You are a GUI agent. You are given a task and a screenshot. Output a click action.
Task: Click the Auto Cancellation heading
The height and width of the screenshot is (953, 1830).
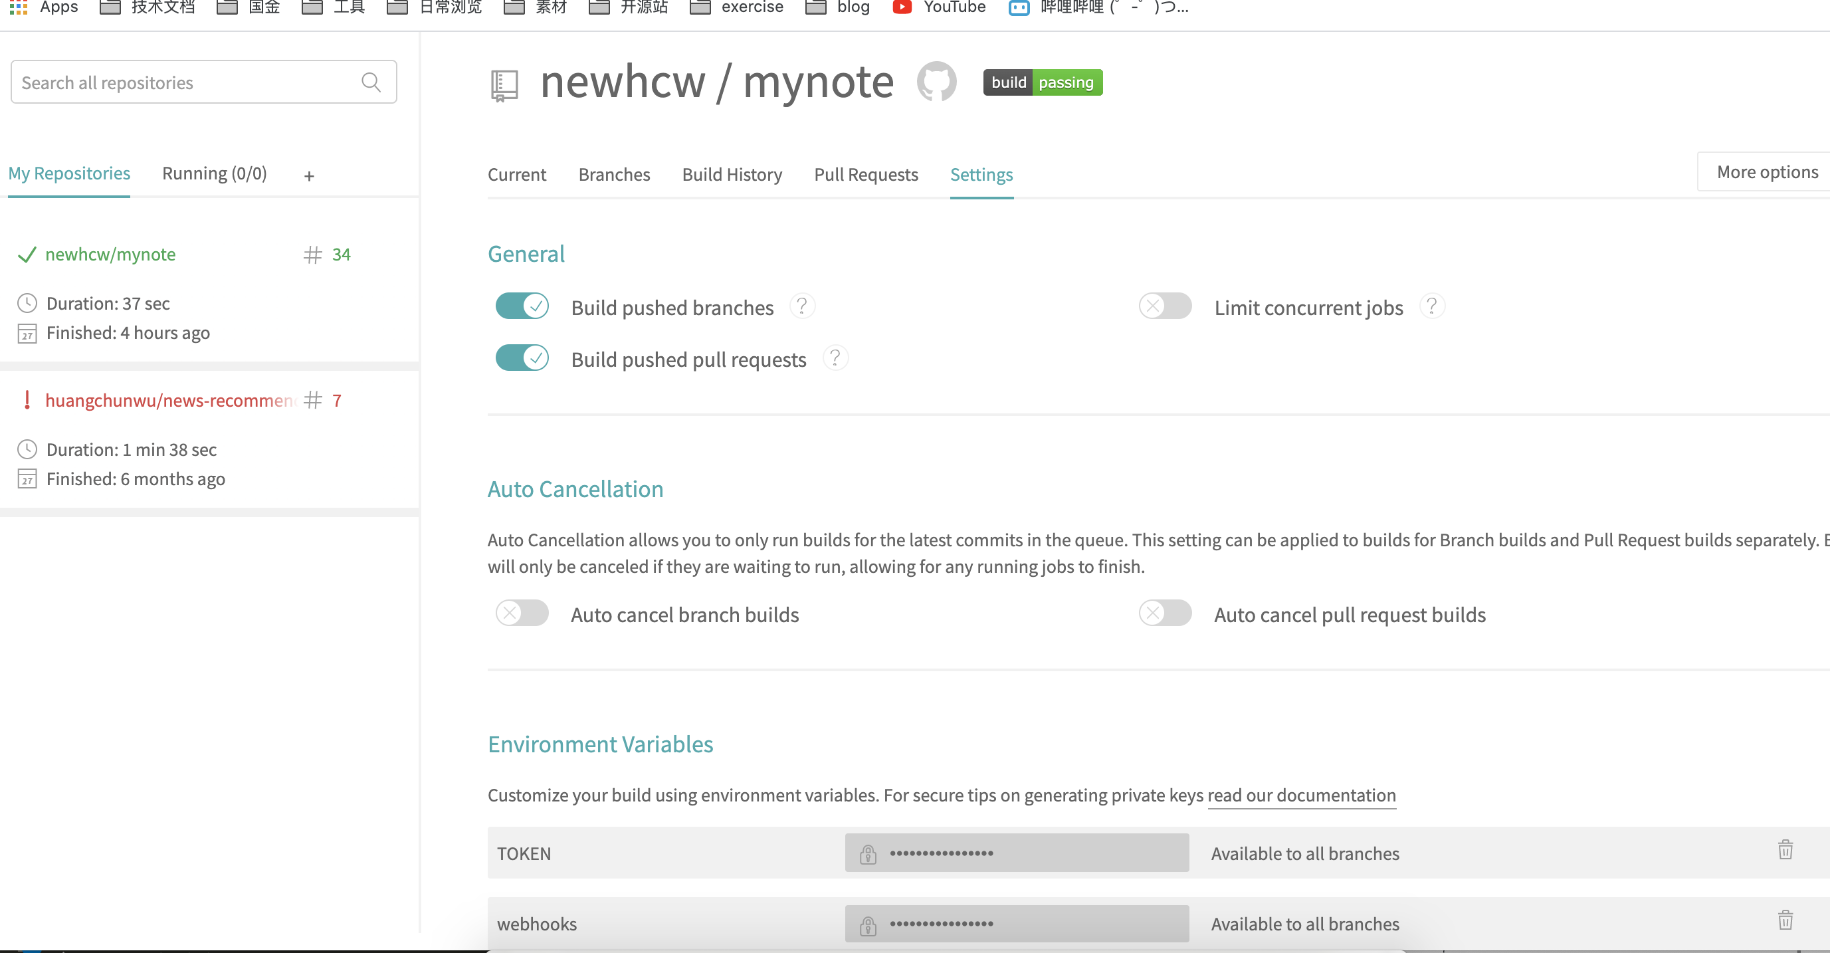pos(575,489)
